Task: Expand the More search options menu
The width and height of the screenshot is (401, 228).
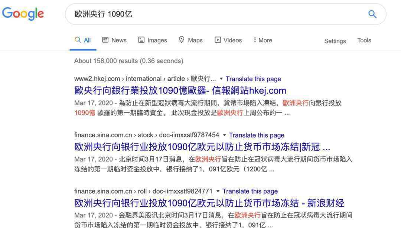Action: pos(263,40)
